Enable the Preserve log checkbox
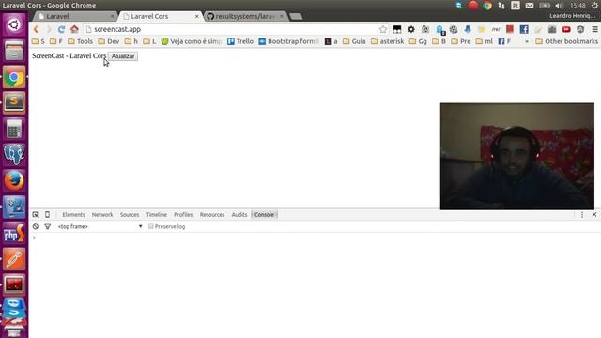The image size is (601, 338). pos(150,226)
